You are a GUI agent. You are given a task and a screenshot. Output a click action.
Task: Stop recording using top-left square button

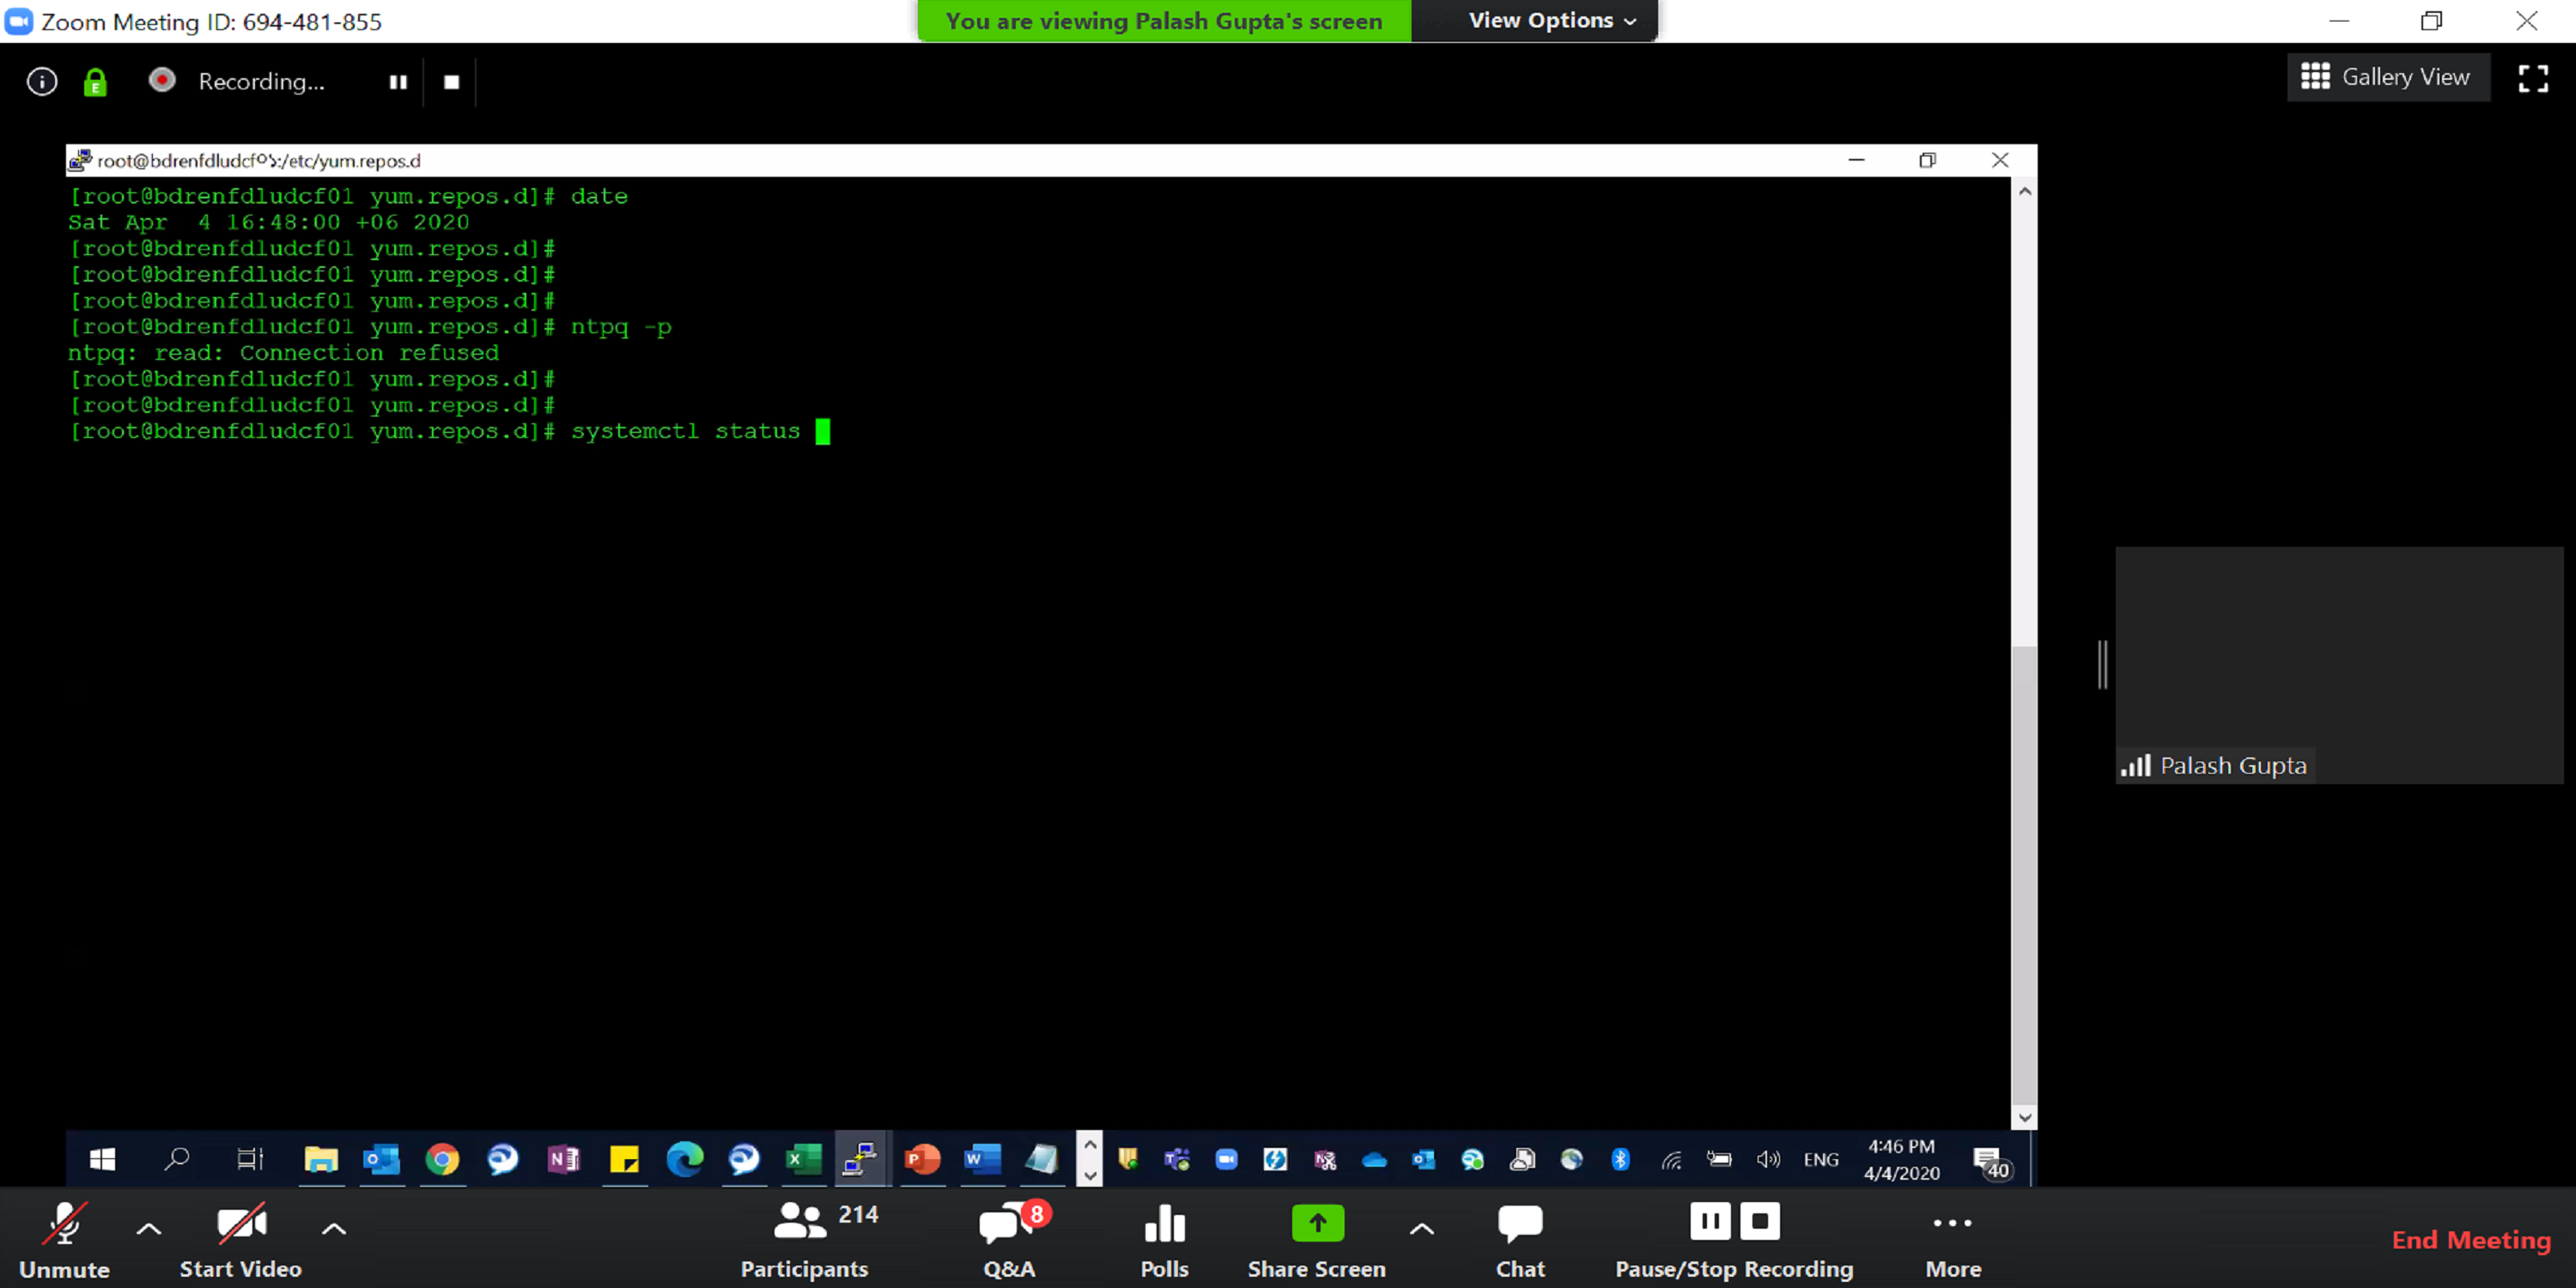452,82
